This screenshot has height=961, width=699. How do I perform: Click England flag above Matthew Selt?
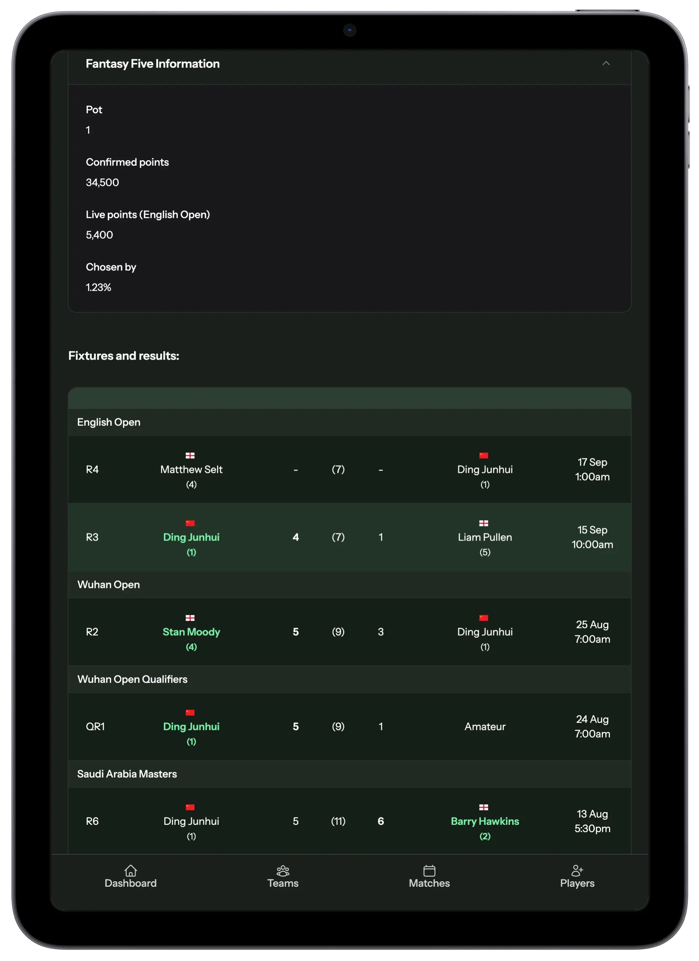(x=190, y=455)
